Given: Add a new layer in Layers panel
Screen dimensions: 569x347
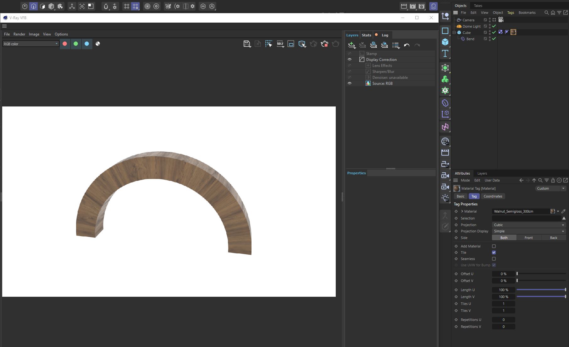Looking at the screenshot, I should point(352,45).
